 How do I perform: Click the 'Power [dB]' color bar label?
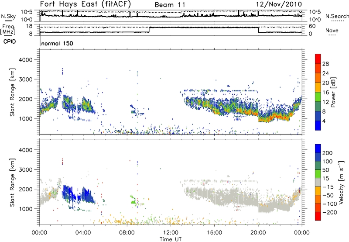[333, 92]
